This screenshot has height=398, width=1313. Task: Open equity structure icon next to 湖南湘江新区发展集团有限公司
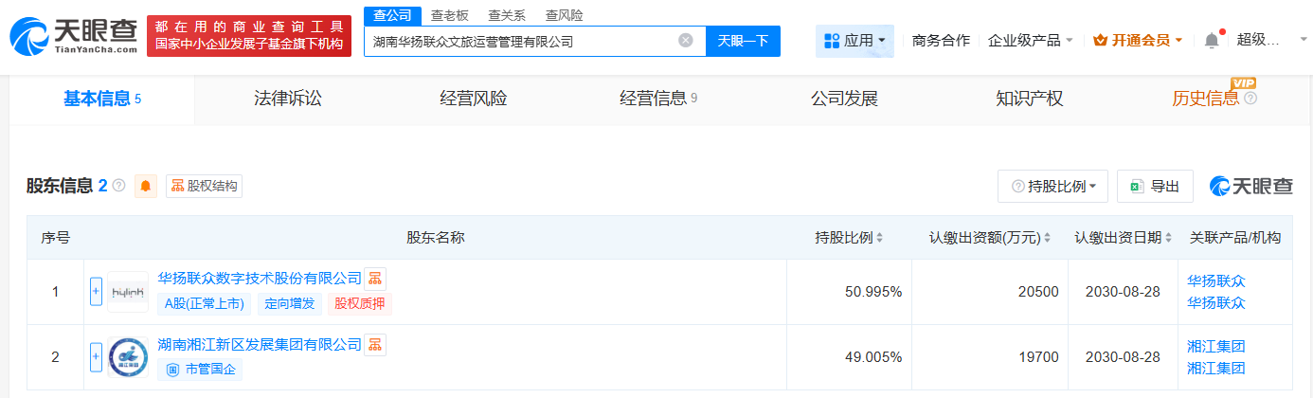[375, 344]
